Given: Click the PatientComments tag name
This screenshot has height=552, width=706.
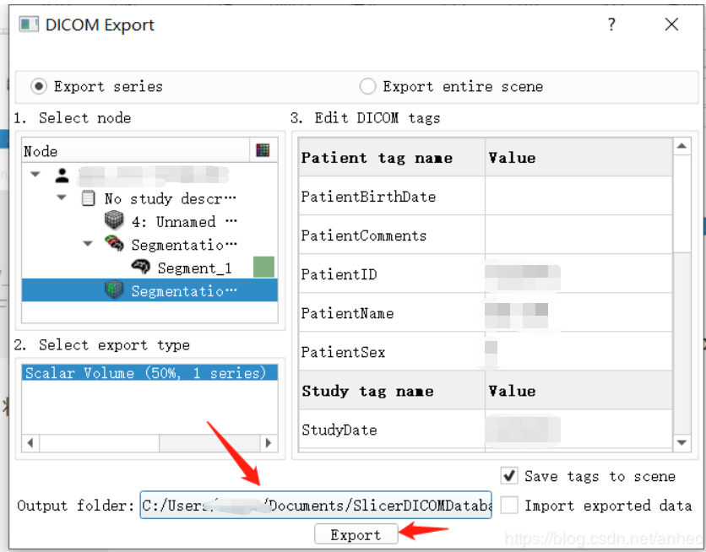Looking at the screenshot, I should click(x=364, y=235).
